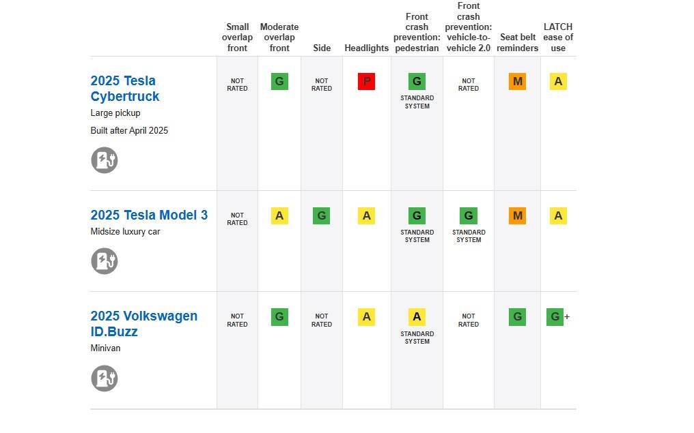Click the Tesla Cybertruck electric vehicle icon
This screenshot has height=433, width=694.
[105, 160]
